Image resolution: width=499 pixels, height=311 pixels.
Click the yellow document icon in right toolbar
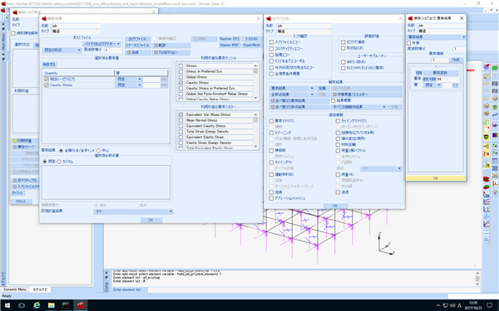click(x=487, y=165)
